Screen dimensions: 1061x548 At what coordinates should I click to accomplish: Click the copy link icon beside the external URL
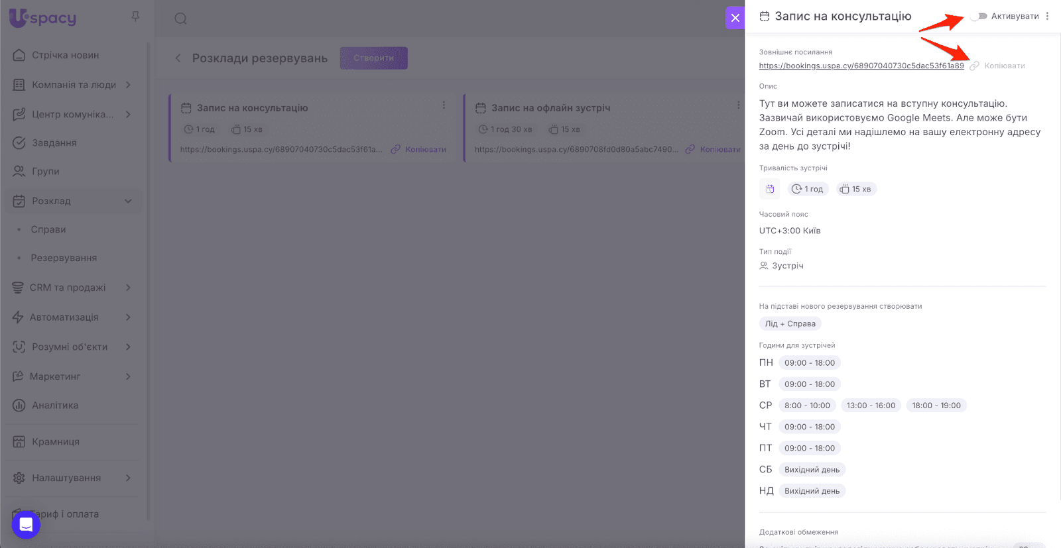[x=974, y=66]
